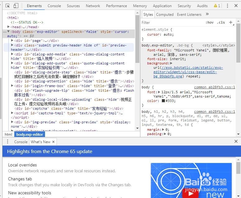
Task: Close the What's New tab
Action: pos(53,142)
